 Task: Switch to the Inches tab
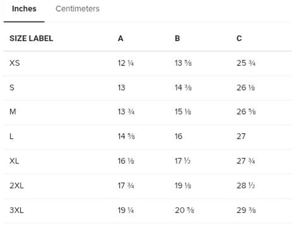coord(24,9)
